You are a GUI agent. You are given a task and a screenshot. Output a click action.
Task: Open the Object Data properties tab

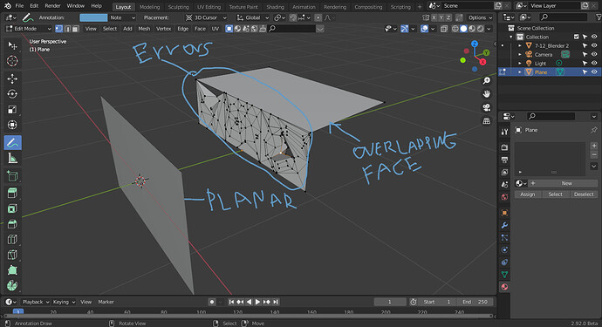[504, 275]
